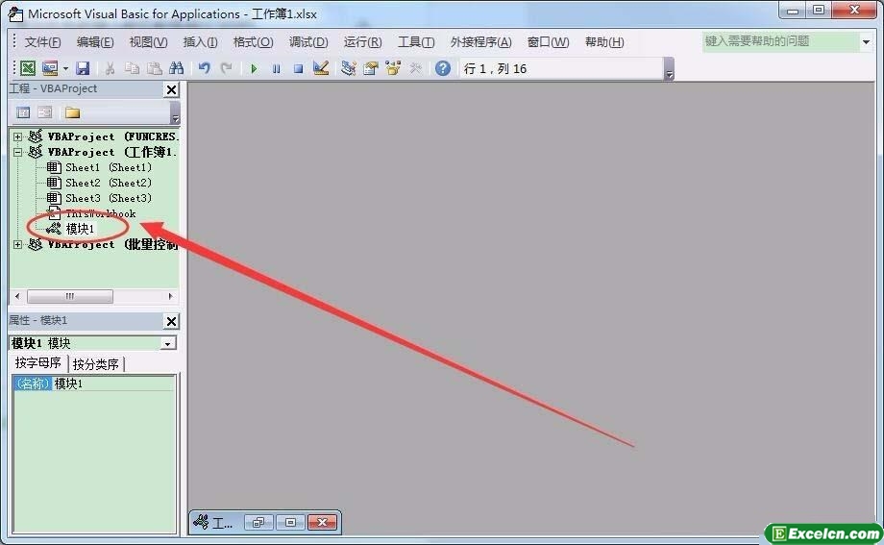Image resolution: width=884 pixels, height=545 pixels.
Task: Open the Insert UserForm dropdown arrow
Action: click(65, 69)
